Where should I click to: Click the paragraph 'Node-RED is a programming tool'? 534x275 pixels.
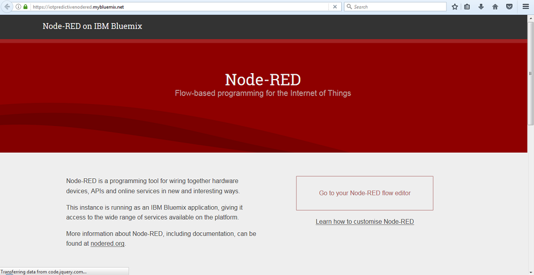153,186
